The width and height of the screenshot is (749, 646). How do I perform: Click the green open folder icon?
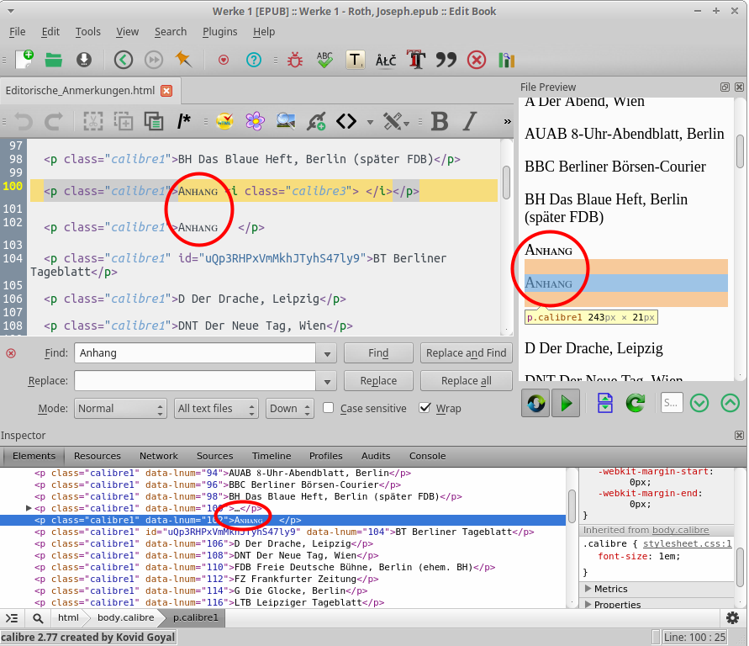54,60
